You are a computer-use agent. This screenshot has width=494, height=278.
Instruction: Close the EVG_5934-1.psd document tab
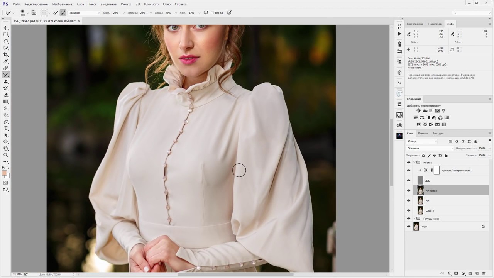click(79, 21)
